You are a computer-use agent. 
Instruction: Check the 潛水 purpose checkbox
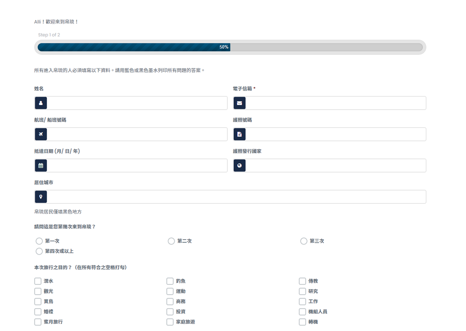click(38, 281)
